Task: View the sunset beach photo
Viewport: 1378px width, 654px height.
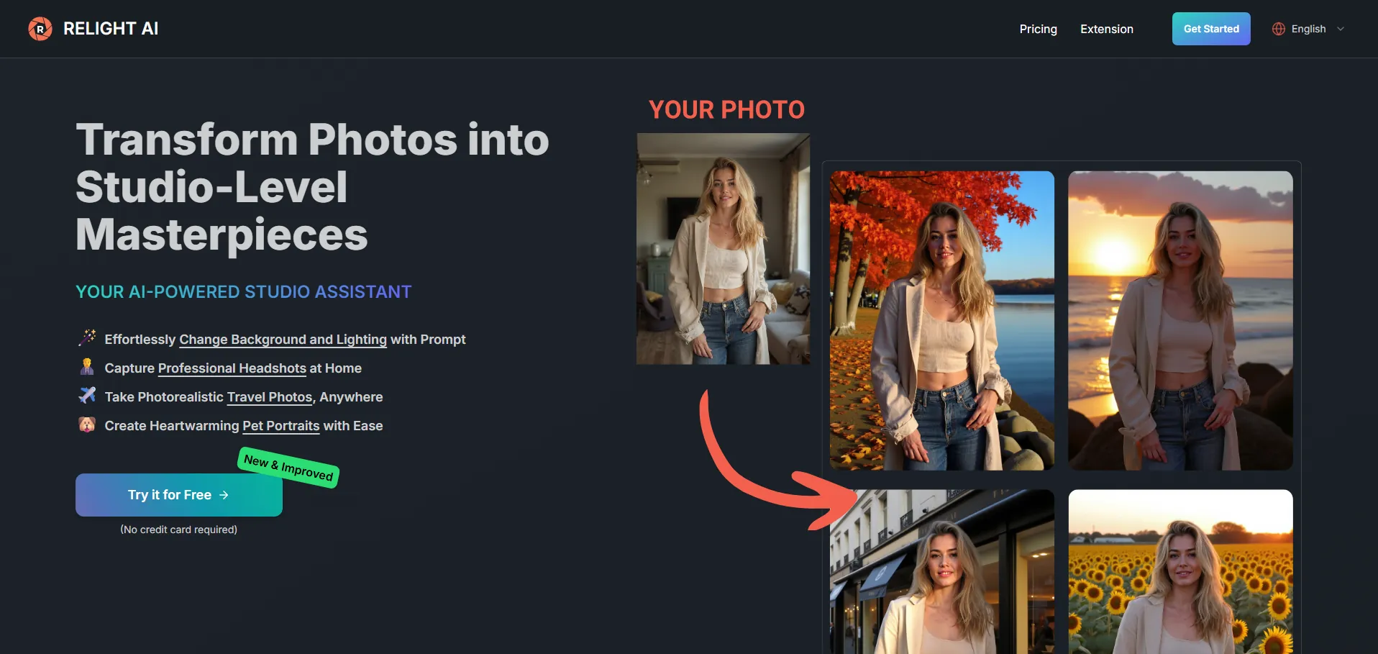Action: 1180,320
